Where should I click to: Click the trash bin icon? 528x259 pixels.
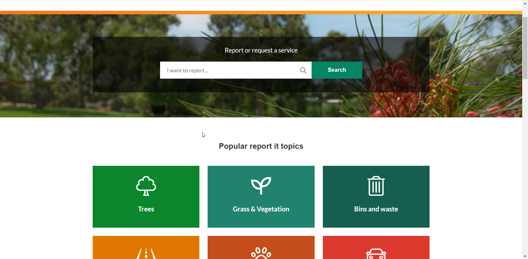click(376, 186)
